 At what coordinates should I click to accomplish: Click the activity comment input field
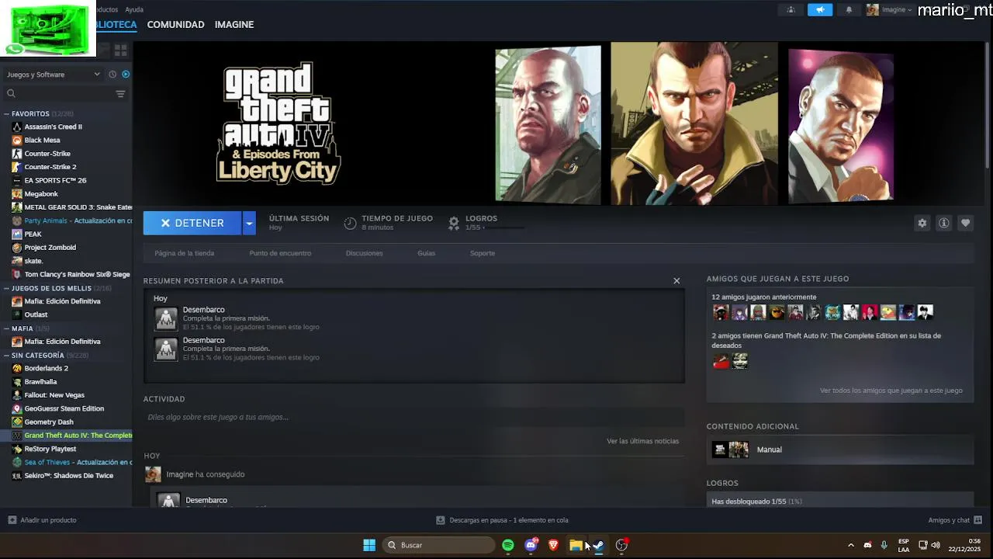[413, 417]
